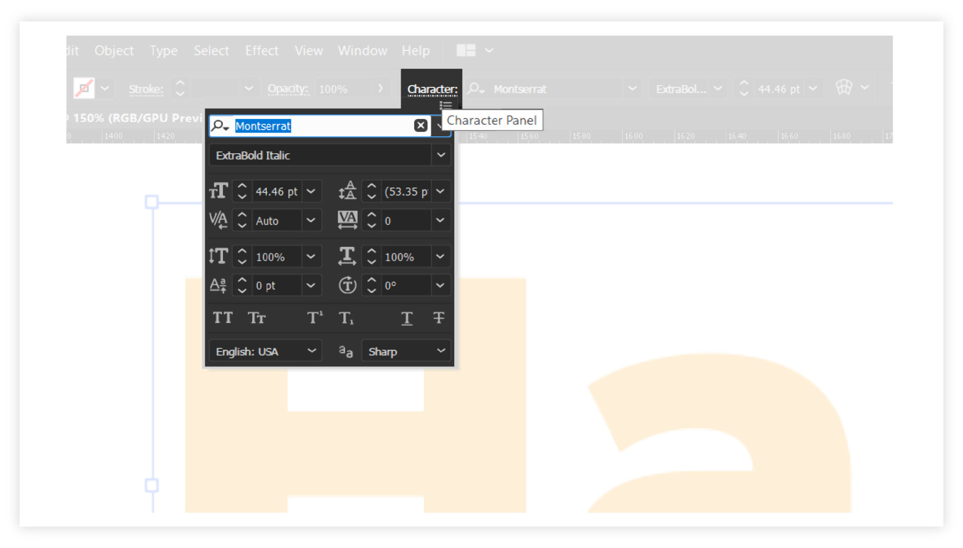Toggle Subscript button
The height and width of the screenshot is (548, 963).
[346, 318]
